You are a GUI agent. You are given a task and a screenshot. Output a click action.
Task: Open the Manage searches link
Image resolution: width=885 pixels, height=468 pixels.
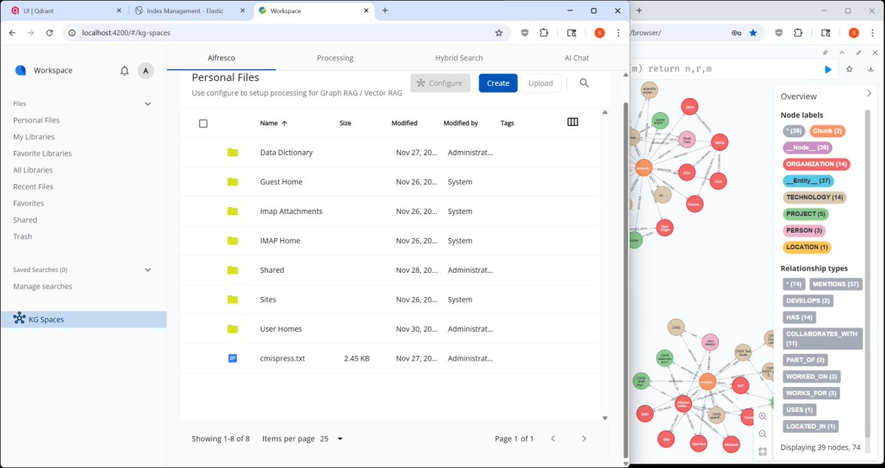(x=42, y=286)
